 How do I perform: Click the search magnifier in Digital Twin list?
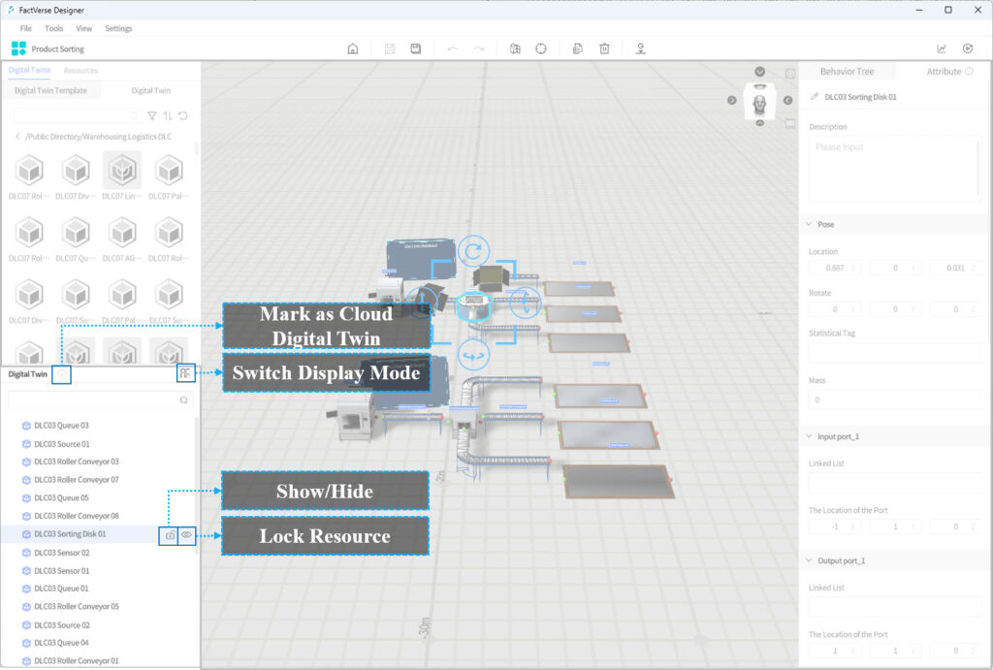[x=183, y=400]
